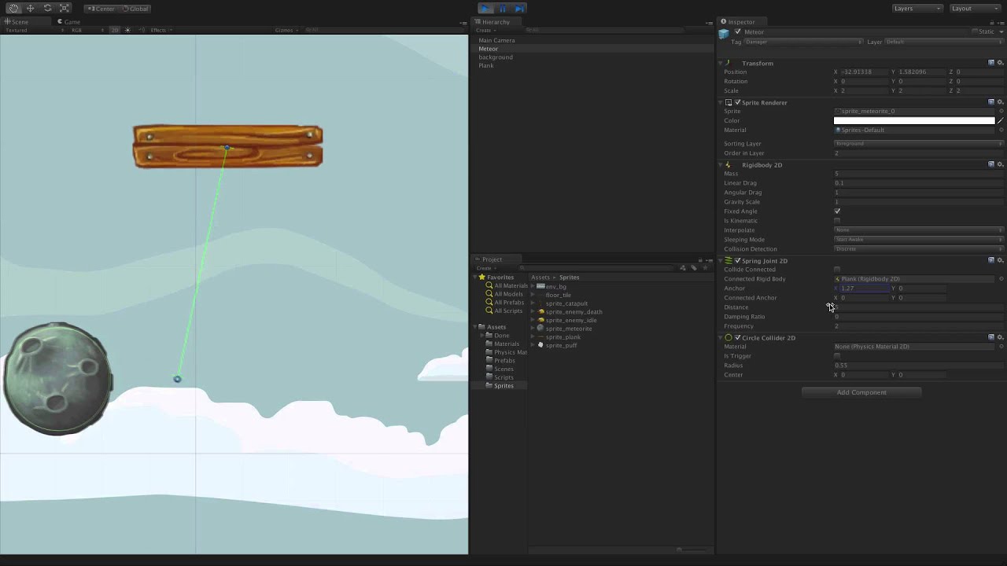This screenshot has height=566, width=1007.
Task: Click the color eyedropper picker icon
Action: click(1001, 120)
